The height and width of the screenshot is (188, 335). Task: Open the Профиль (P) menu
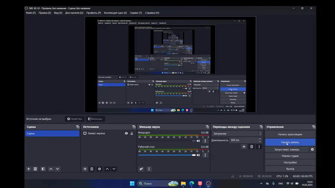click(x=93, y=13)
